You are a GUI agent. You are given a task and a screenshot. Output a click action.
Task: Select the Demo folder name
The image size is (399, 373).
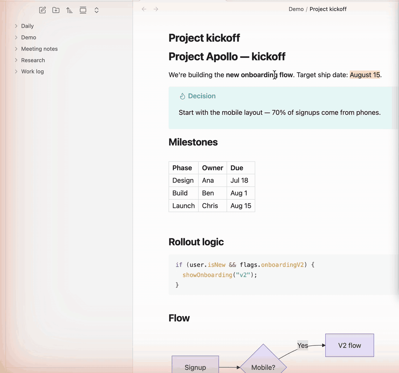click(x=29, y=37)
